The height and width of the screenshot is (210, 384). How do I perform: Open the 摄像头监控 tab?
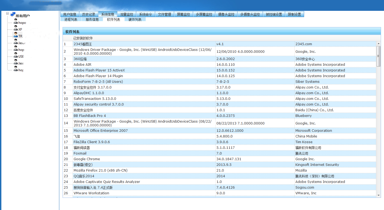click(226, 14)
